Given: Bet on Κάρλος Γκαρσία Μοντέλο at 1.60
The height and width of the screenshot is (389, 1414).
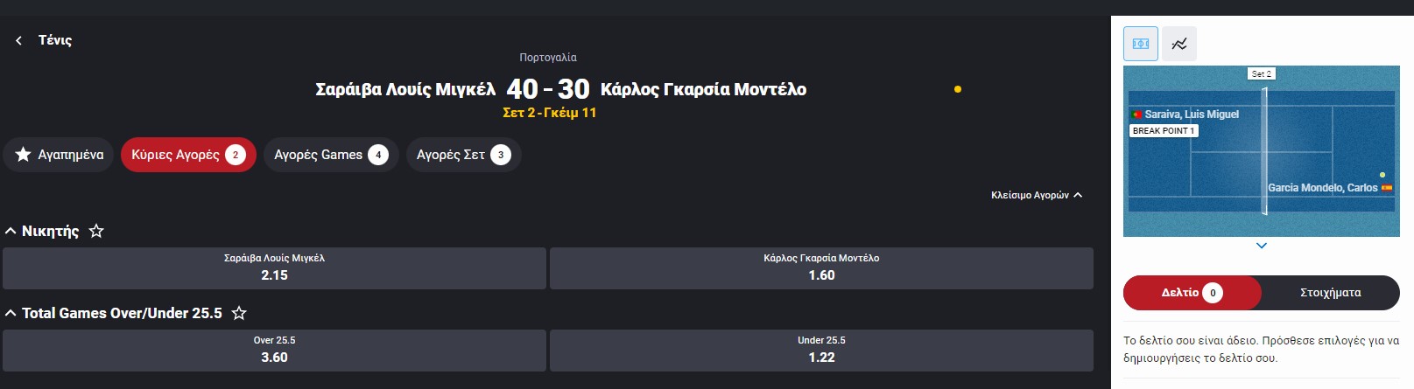Looking at the screenshot, I should (x=821, y=268).
